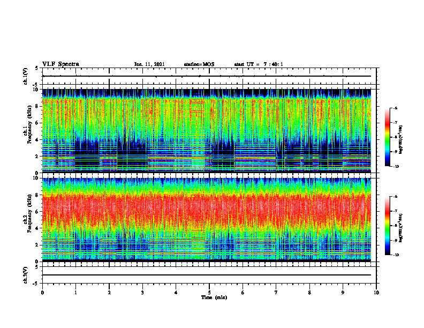Screen dimensions: 424x328
Task: Click time axis tick label "6"
Action: click(x=243, y=293)
